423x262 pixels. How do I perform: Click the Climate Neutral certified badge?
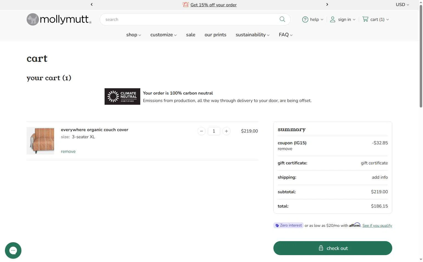point(122,96)
